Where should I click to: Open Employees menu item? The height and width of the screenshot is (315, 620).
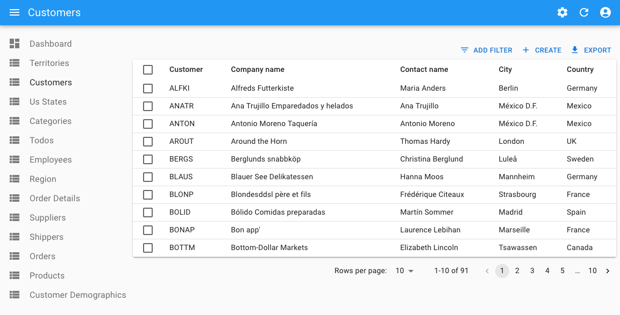coord(51,160)
